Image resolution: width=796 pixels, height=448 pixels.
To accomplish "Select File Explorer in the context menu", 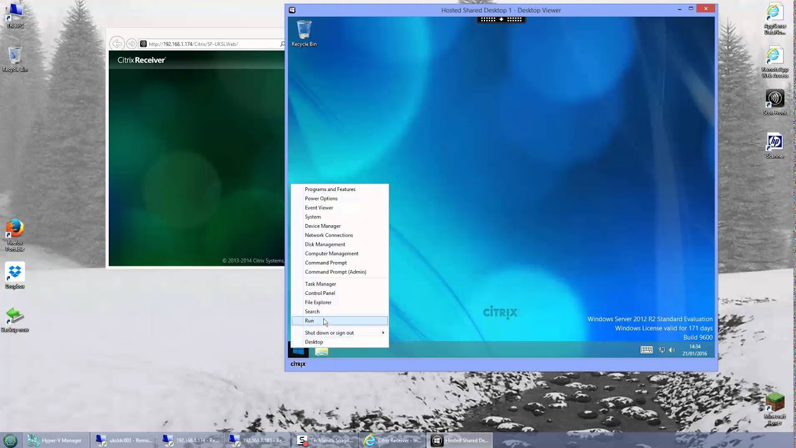I will [340, 302].
